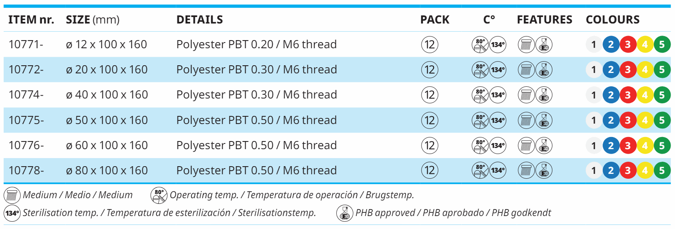Click the pack quantity 12 icon for 10776
This screenshot has height=229, width=675.
pyautogui.click(x=430, y=146)
